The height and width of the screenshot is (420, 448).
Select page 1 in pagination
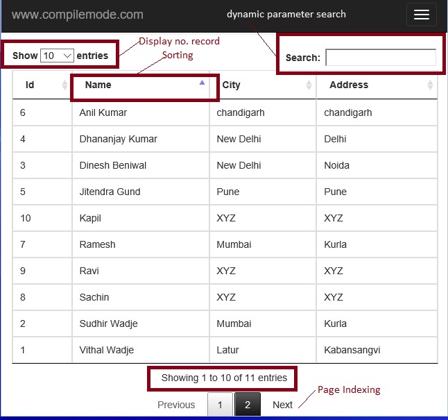(x=220, y=405)
